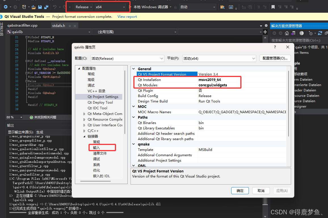Click the show all files globe icon
Viewport: 328px width, 218px height.
tap(301, 33)
